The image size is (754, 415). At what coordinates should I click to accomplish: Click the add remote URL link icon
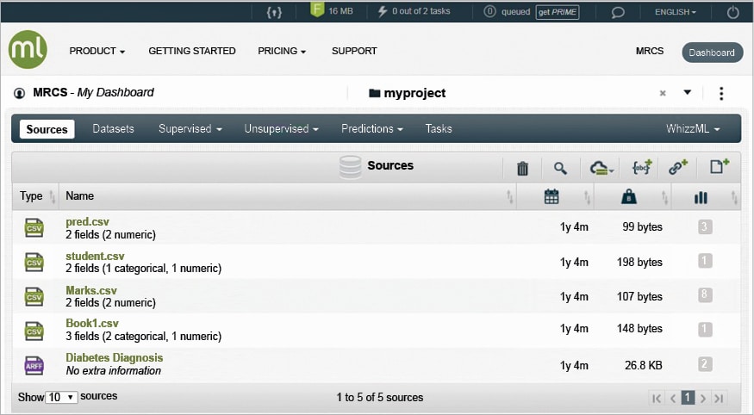(x=678, y=167)
